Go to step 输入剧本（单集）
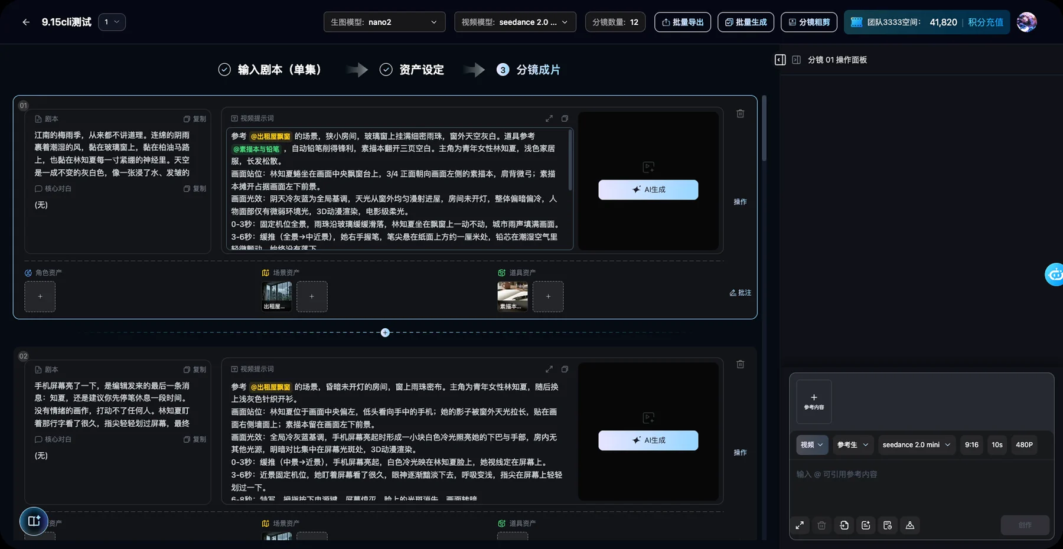The height and width of the screenshot is (549, 1063). [270, 70]
